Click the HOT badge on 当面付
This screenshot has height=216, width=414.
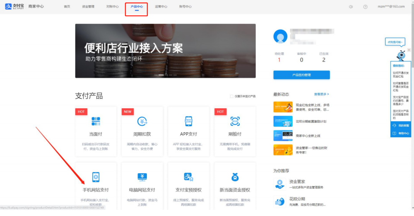[x=81, y=112]
